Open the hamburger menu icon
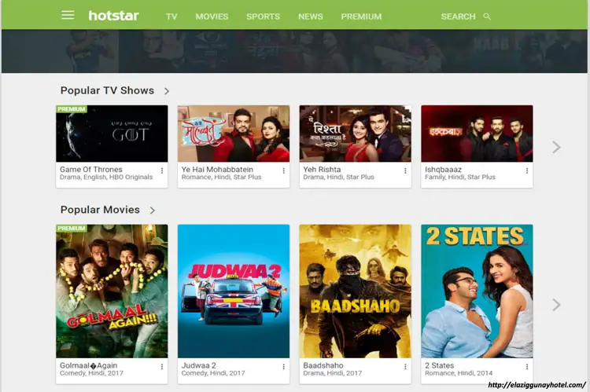Screen dimensions: 590x392 coord(68,15)
